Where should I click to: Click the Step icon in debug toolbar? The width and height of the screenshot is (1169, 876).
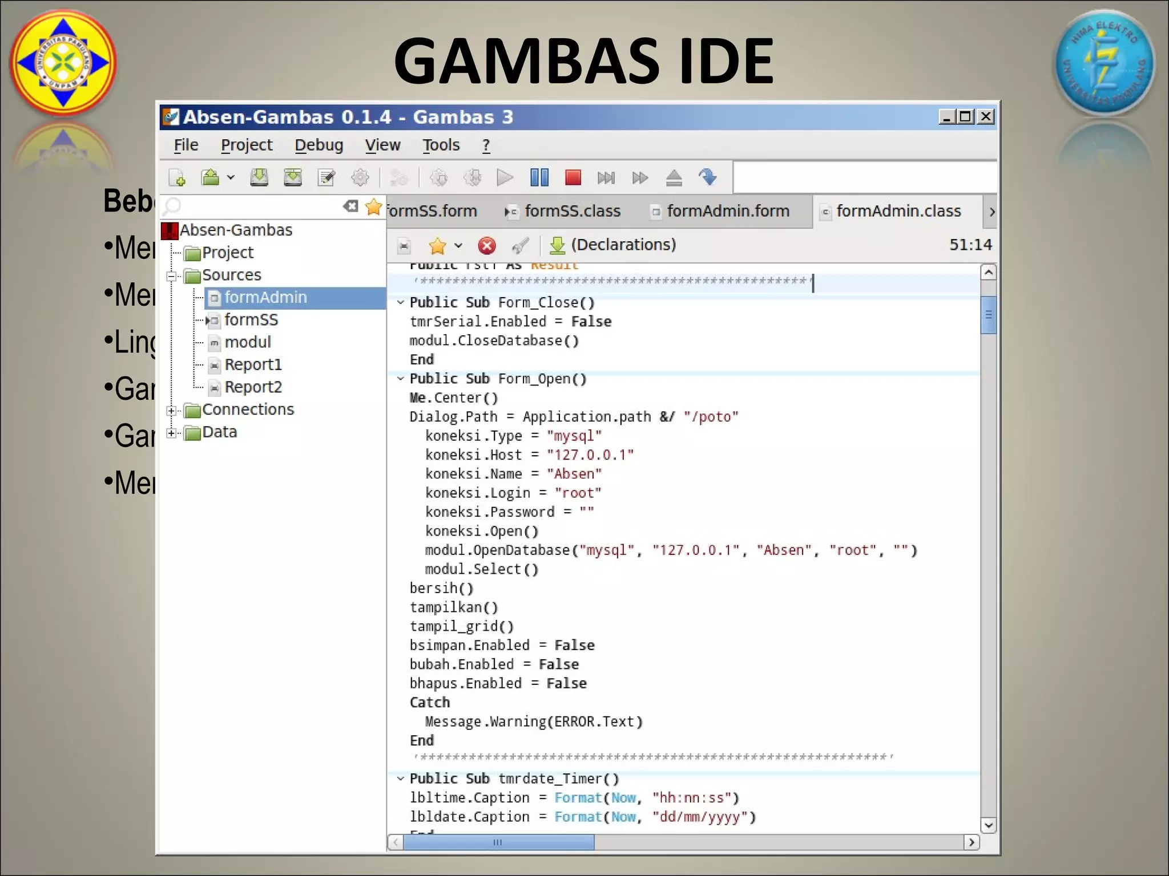tap(606, 178)
